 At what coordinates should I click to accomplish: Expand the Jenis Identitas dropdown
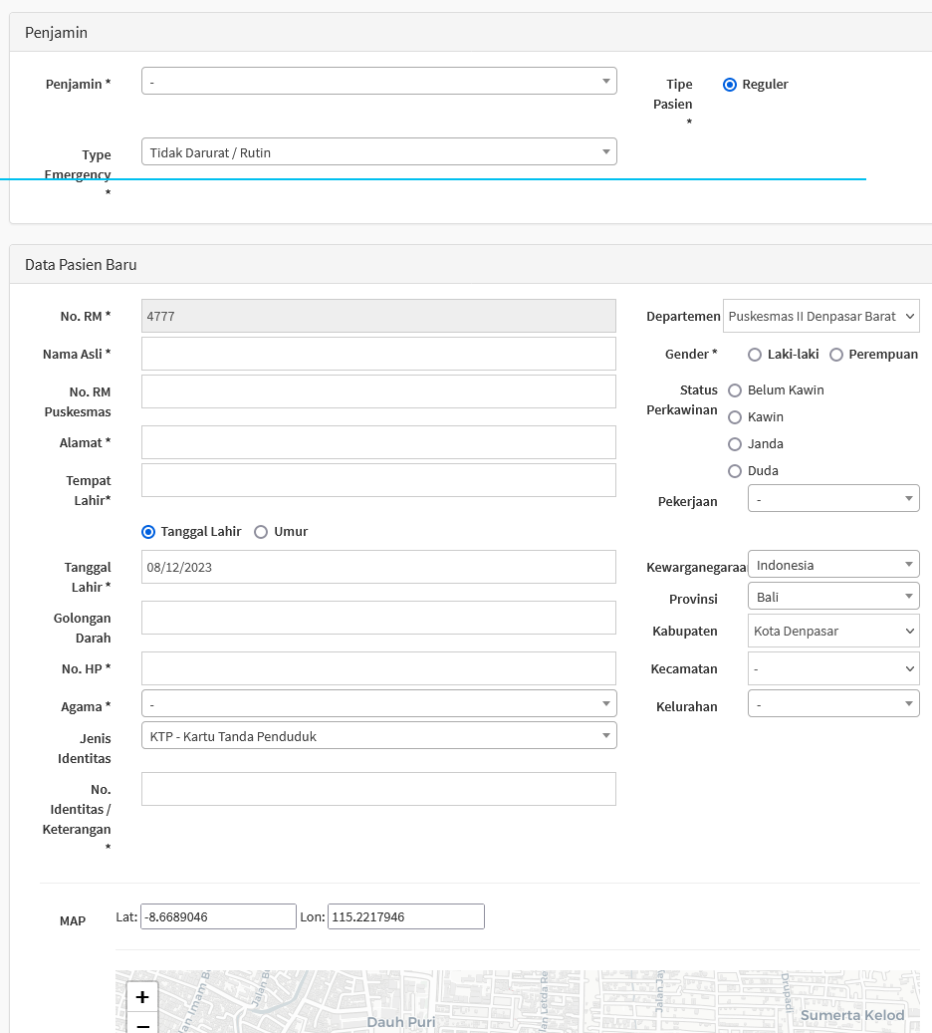tap(378, 735)
